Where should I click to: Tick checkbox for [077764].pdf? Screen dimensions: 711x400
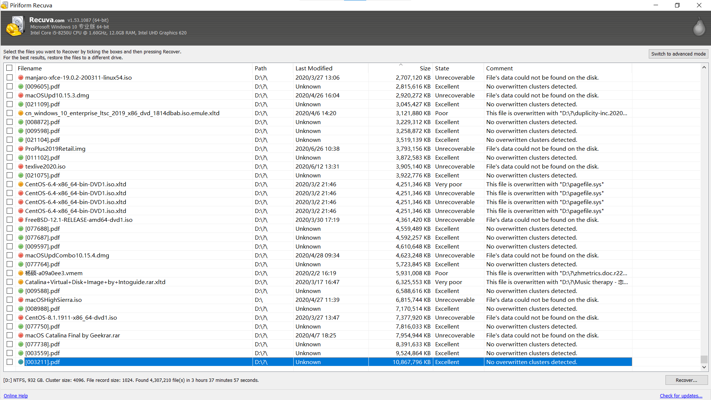10,264
